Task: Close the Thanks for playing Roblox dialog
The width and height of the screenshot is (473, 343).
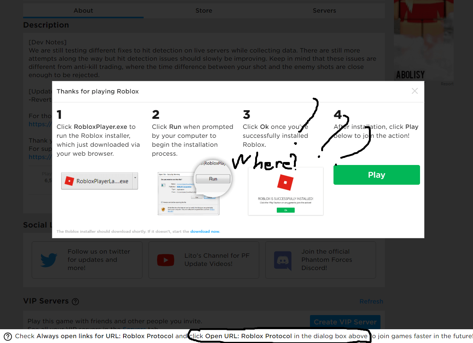Action: pos(414,91)
